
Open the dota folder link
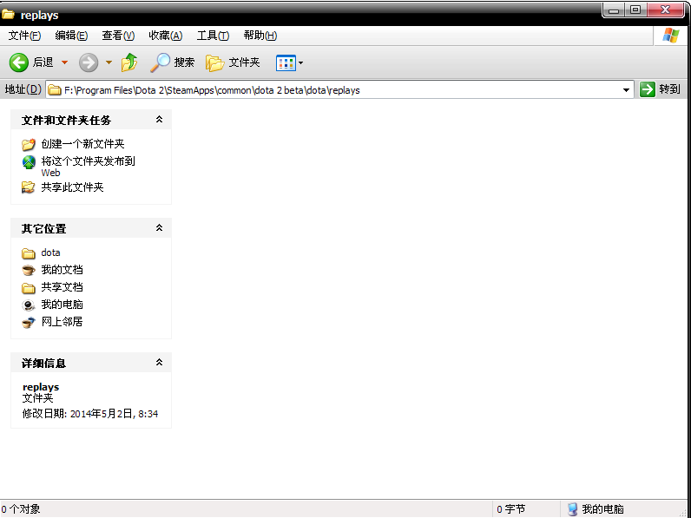50,252
